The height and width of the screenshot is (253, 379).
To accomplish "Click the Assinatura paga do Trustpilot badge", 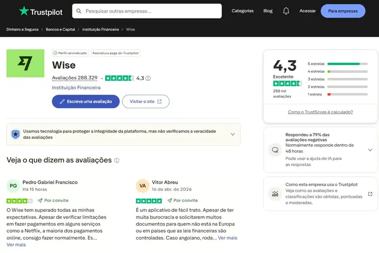I will pyautogui.click(x=115, y=53).
